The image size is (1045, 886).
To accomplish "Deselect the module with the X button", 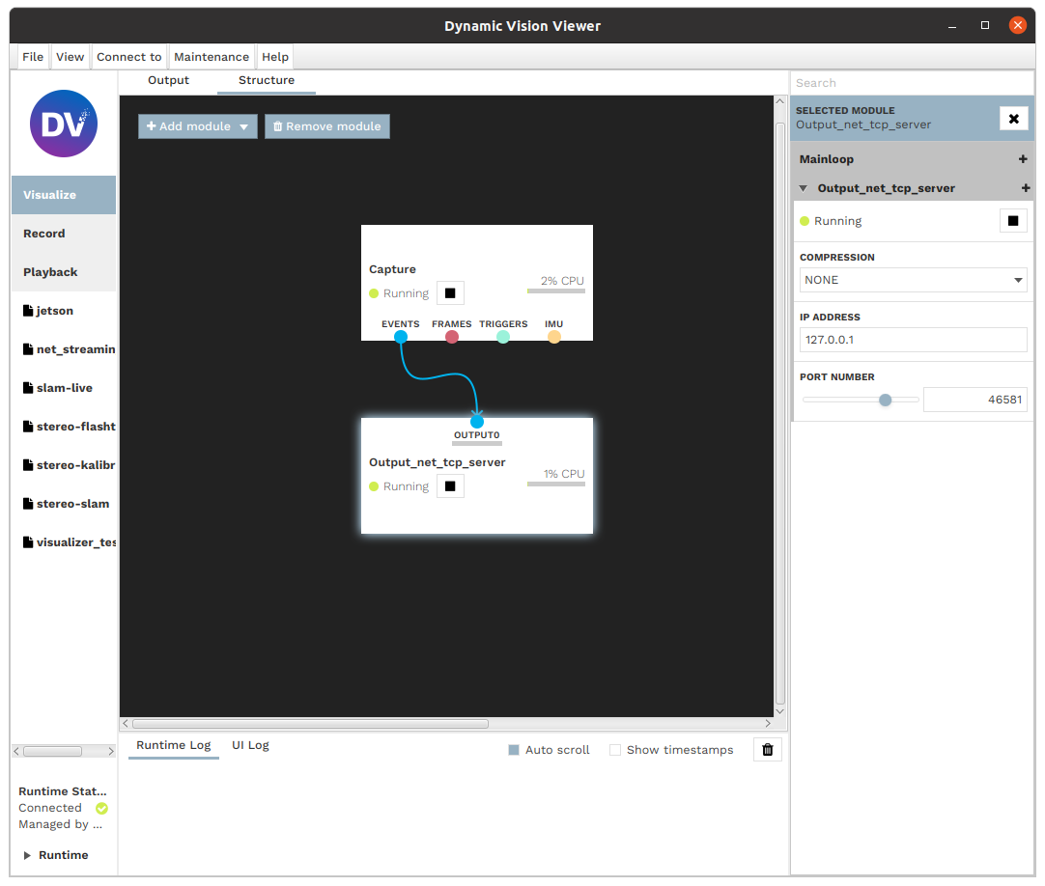I will (x=1013, y=118).
